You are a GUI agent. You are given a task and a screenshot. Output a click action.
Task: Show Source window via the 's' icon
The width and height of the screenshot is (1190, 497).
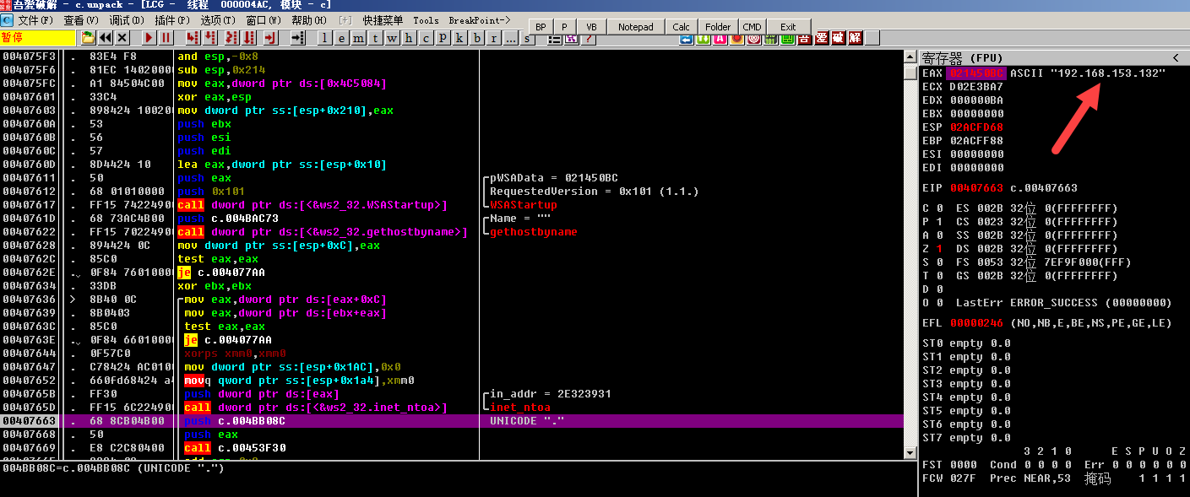529,39
